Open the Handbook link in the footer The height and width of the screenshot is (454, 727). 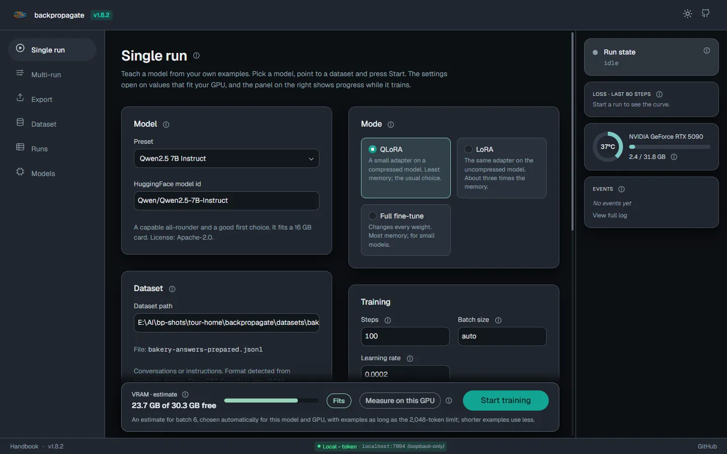pos(24,446)
